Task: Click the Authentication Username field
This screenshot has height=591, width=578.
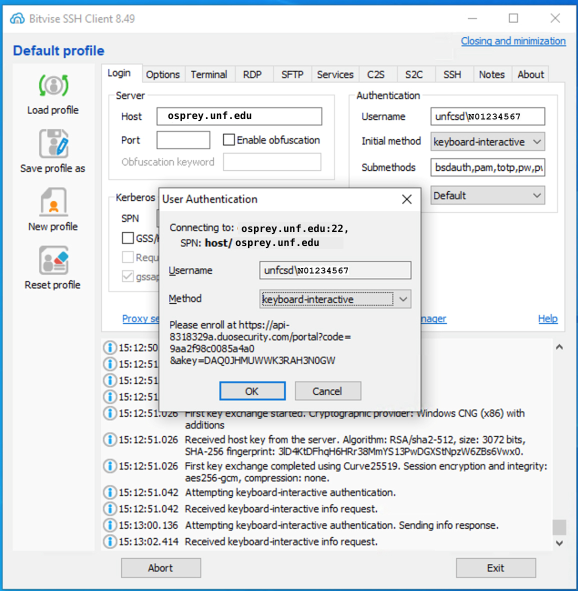Action: click(487, 116)
